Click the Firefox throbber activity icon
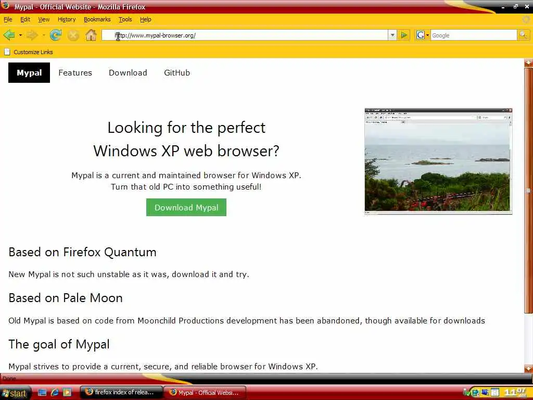The height and width of the screenshot is (400, 533). click(x=526, y=19)
